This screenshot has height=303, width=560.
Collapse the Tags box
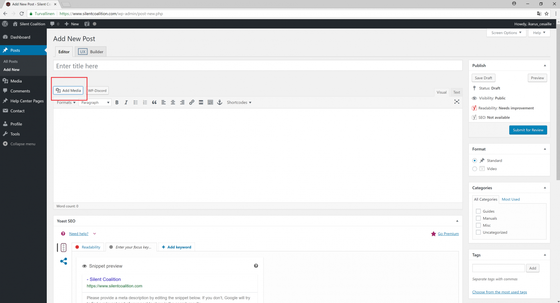(544, 255)
